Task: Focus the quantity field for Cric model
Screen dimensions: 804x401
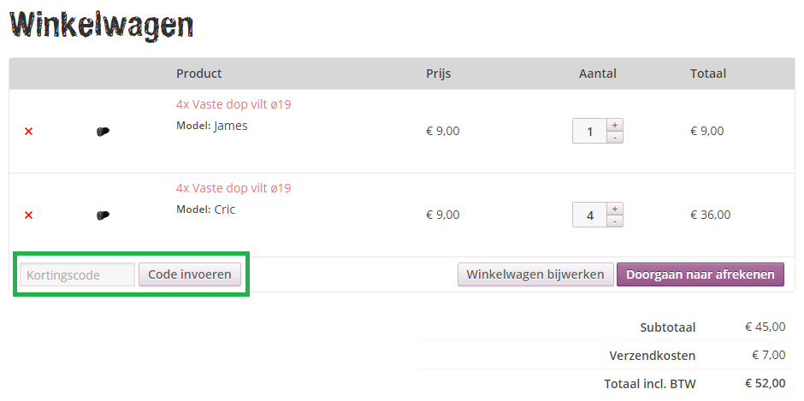Action: click(589, 215)
